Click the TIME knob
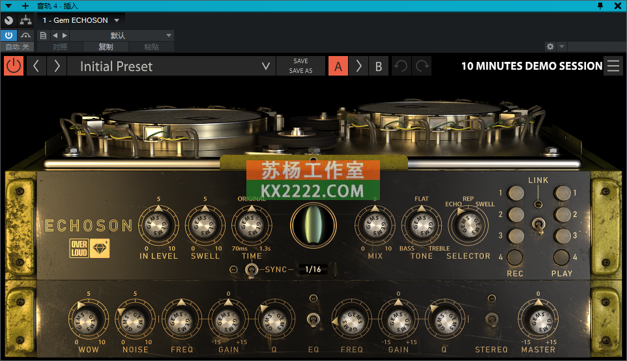 [252, 225]
